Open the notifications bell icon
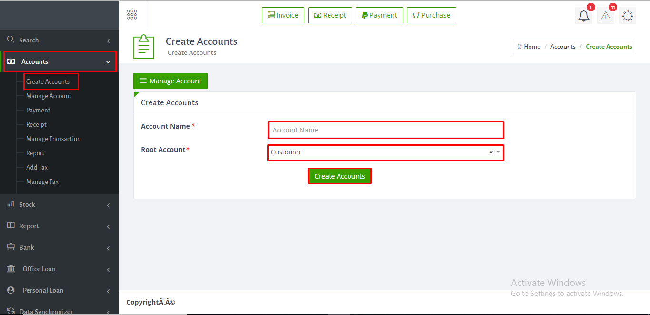 [584, 16]
